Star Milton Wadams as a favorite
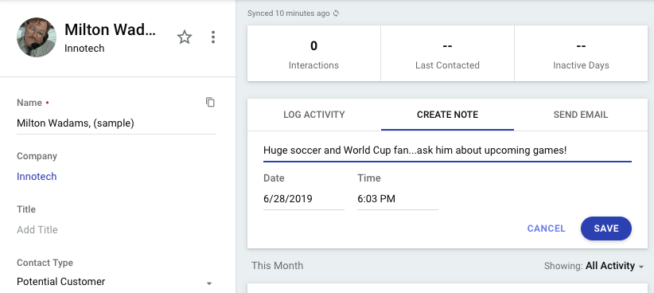 (x=185, y=37)
